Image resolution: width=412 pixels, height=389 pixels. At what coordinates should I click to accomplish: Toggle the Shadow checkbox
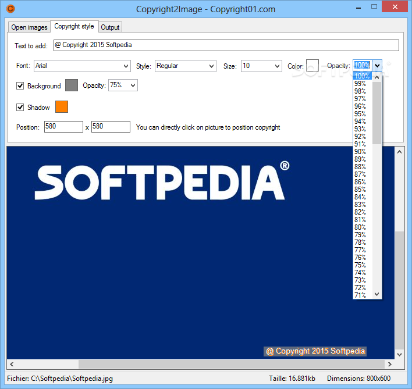[x=20, y=108]
